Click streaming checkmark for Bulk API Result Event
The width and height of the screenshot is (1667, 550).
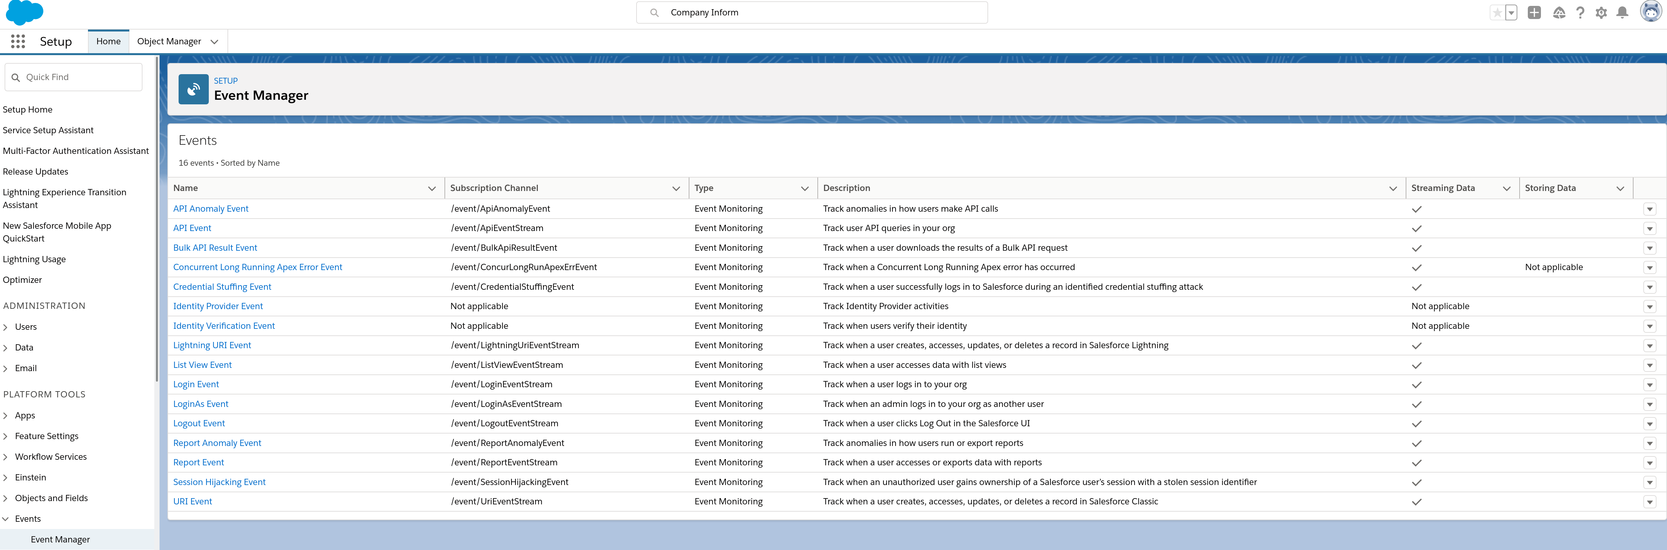point(1417,248)
